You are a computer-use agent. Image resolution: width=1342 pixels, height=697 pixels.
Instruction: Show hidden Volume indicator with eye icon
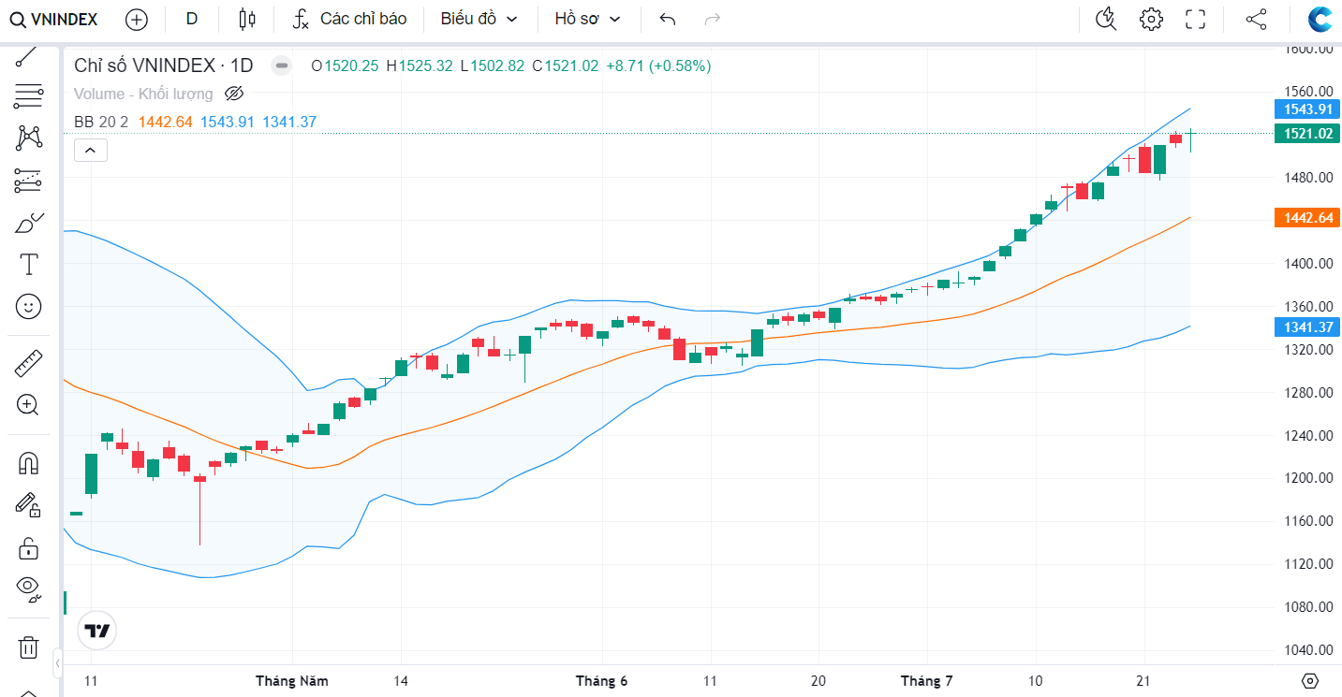(x=234, y=94)
